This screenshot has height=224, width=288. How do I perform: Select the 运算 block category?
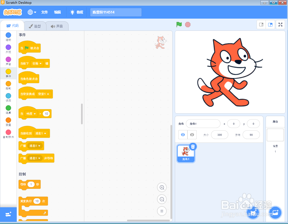point(8,109)
